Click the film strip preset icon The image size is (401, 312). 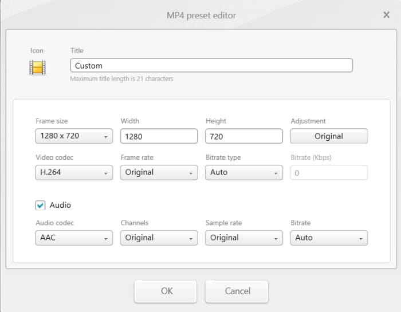tap(37, 68)
